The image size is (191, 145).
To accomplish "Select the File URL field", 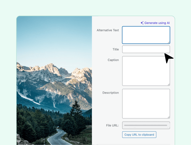I will pos(146,125).
